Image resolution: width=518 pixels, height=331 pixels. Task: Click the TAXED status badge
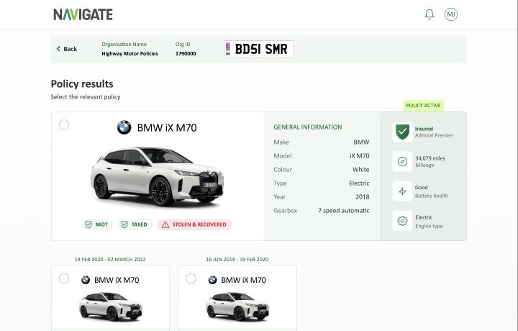(x=135, y=225)
